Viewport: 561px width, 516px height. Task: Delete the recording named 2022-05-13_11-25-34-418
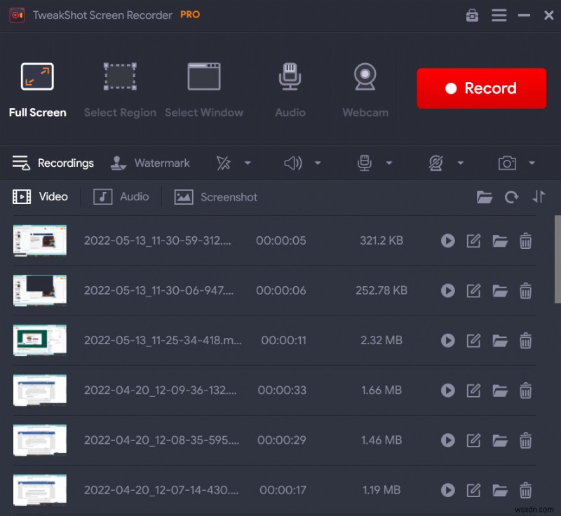(x=526, y=341)
